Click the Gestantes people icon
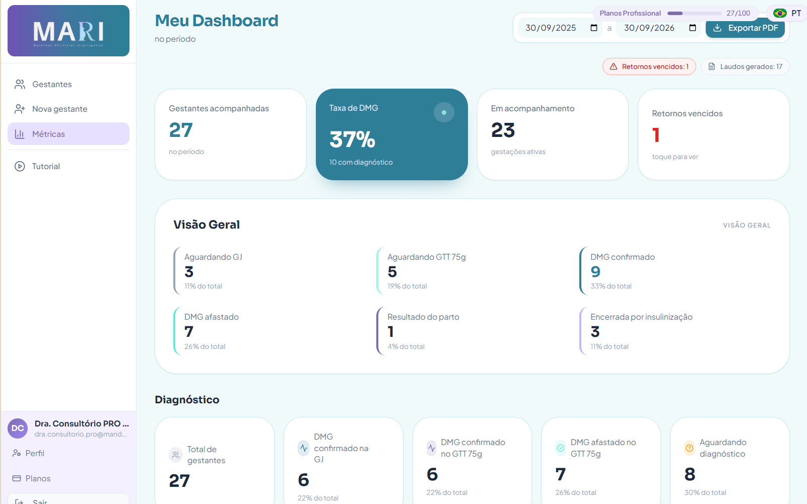The image size is (807, 504). tap(20, 84)
